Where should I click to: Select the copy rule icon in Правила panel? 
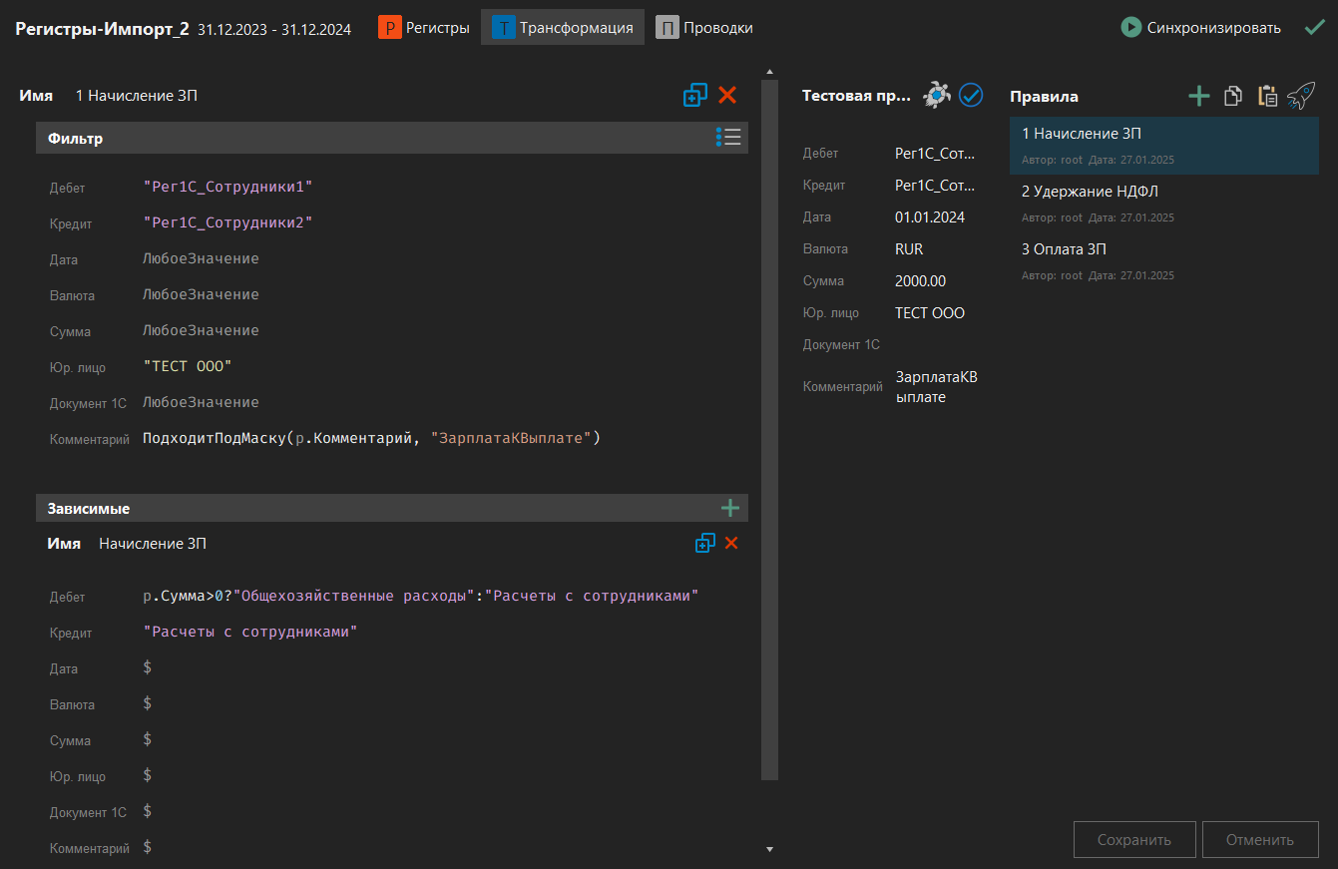1232,96
